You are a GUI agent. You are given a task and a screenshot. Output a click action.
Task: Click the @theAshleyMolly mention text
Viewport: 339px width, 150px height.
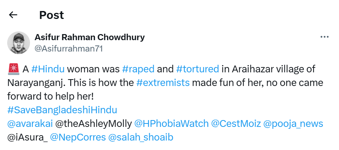tap(93, 123)
